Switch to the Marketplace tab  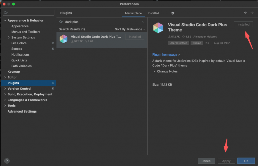pyautogui.click(x=134, y=13)
